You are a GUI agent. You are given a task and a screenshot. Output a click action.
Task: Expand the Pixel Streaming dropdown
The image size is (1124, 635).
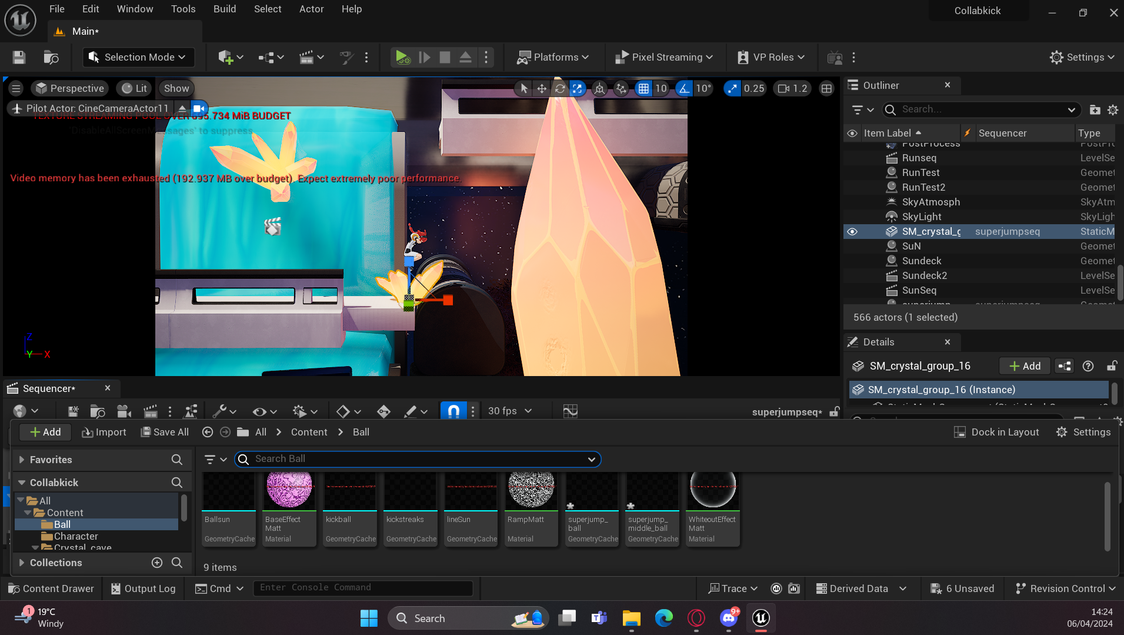tap(664, 57)
